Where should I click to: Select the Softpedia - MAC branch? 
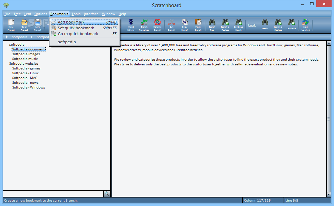pyautogui.click(x=25, y=78)
